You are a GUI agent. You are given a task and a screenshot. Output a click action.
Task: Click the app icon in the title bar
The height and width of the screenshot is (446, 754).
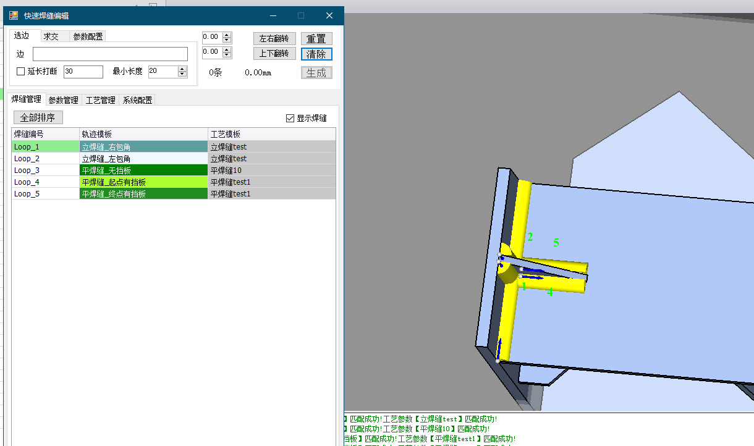tap(14, 15)
